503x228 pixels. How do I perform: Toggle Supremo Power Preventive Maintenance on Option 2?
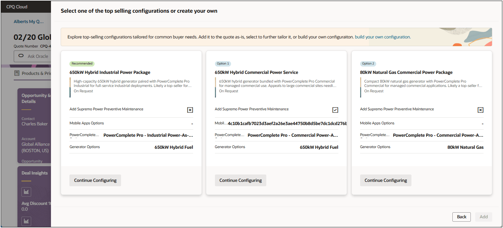point(481,110)
